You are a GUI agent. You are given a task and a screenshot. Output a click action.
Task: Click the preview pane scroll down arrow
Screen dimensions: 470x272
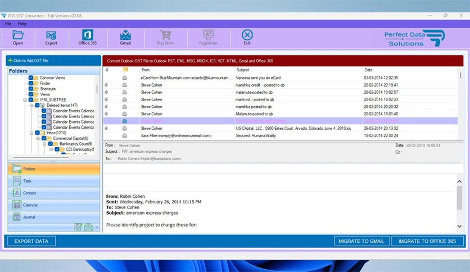click(459, 226)
